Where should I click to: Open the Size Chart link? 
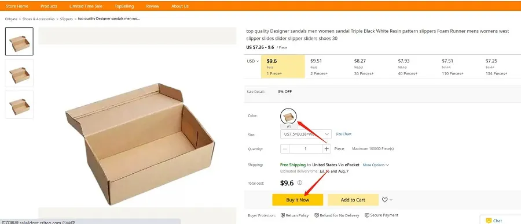click(343, 134)
